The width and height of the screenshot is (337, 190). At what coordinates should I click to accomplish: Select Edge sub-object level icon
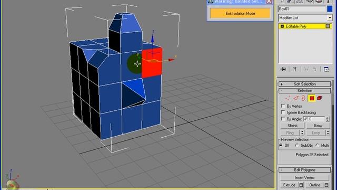296,98
